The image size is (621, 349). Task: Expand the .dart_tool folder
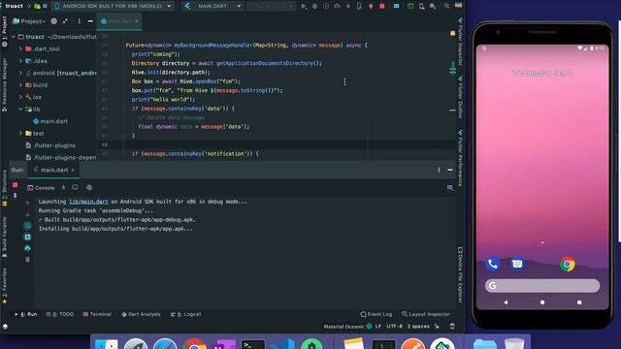20,48
